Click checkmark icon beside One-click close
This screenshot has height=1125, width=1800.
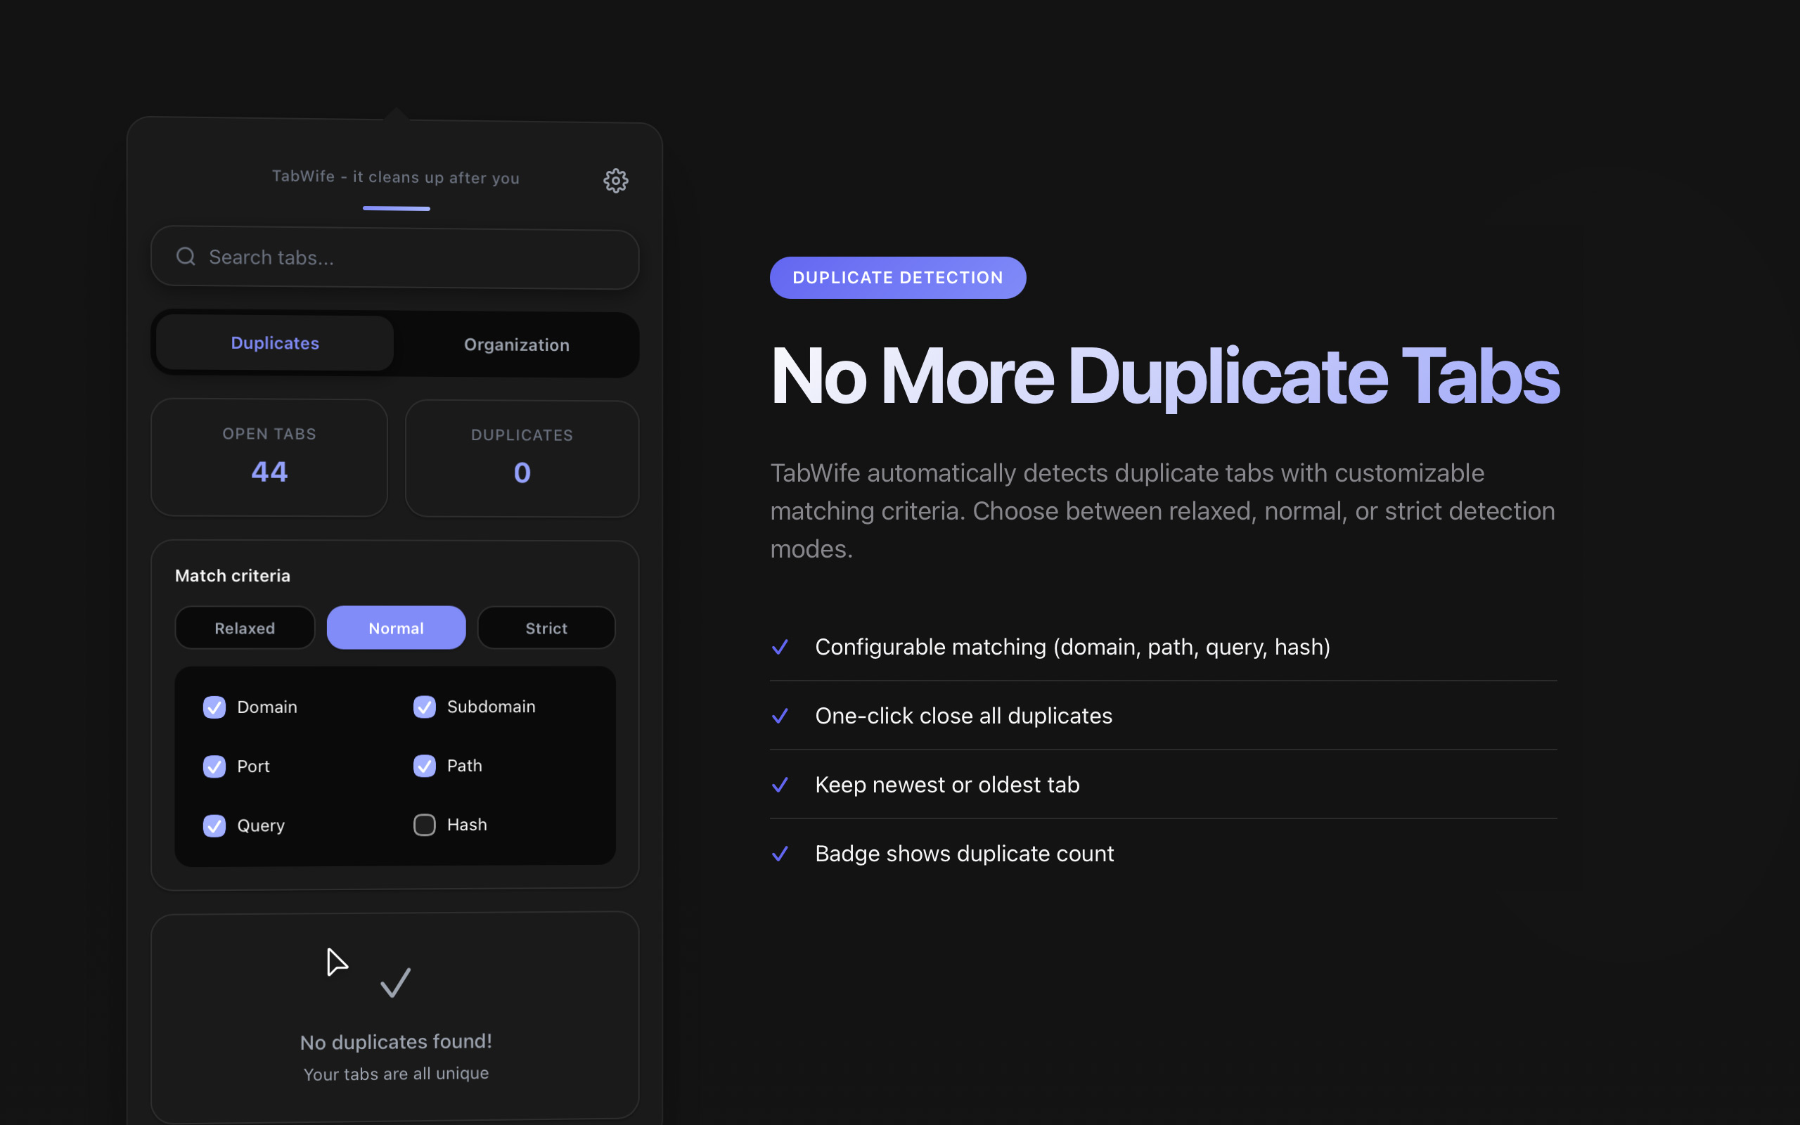780,716
